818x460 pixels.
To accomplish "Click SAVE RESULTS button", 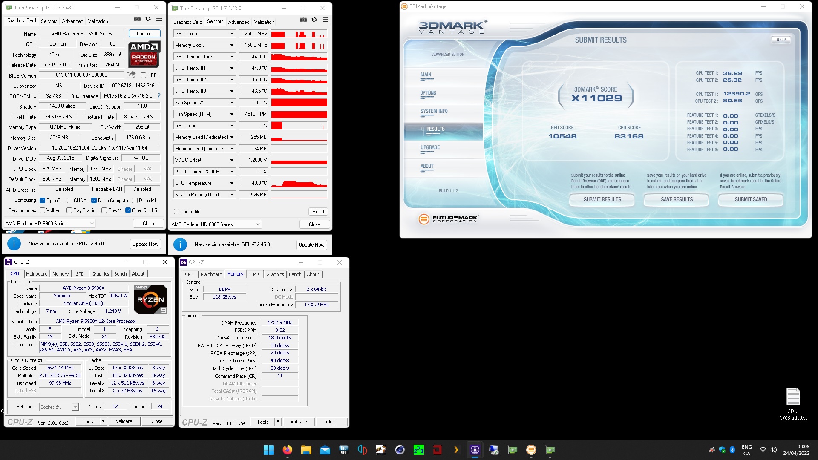I will (677, 199).
